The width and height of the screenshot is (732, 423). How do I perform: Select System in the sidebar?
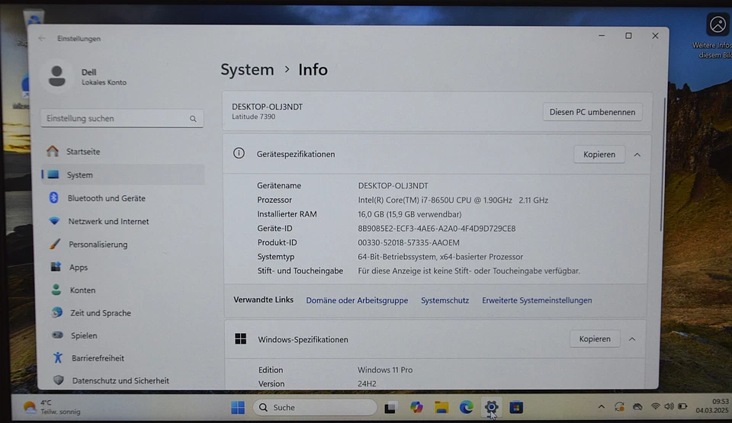122,175
